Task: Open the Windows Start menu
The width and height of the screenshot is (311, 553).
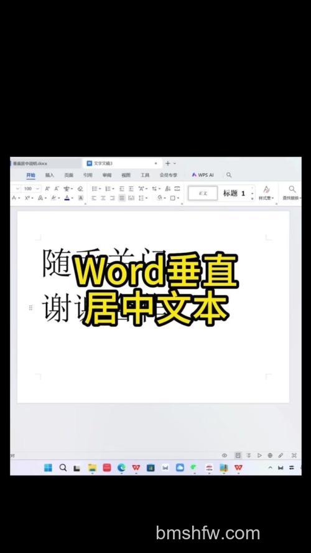Action: tap(48, 468)
